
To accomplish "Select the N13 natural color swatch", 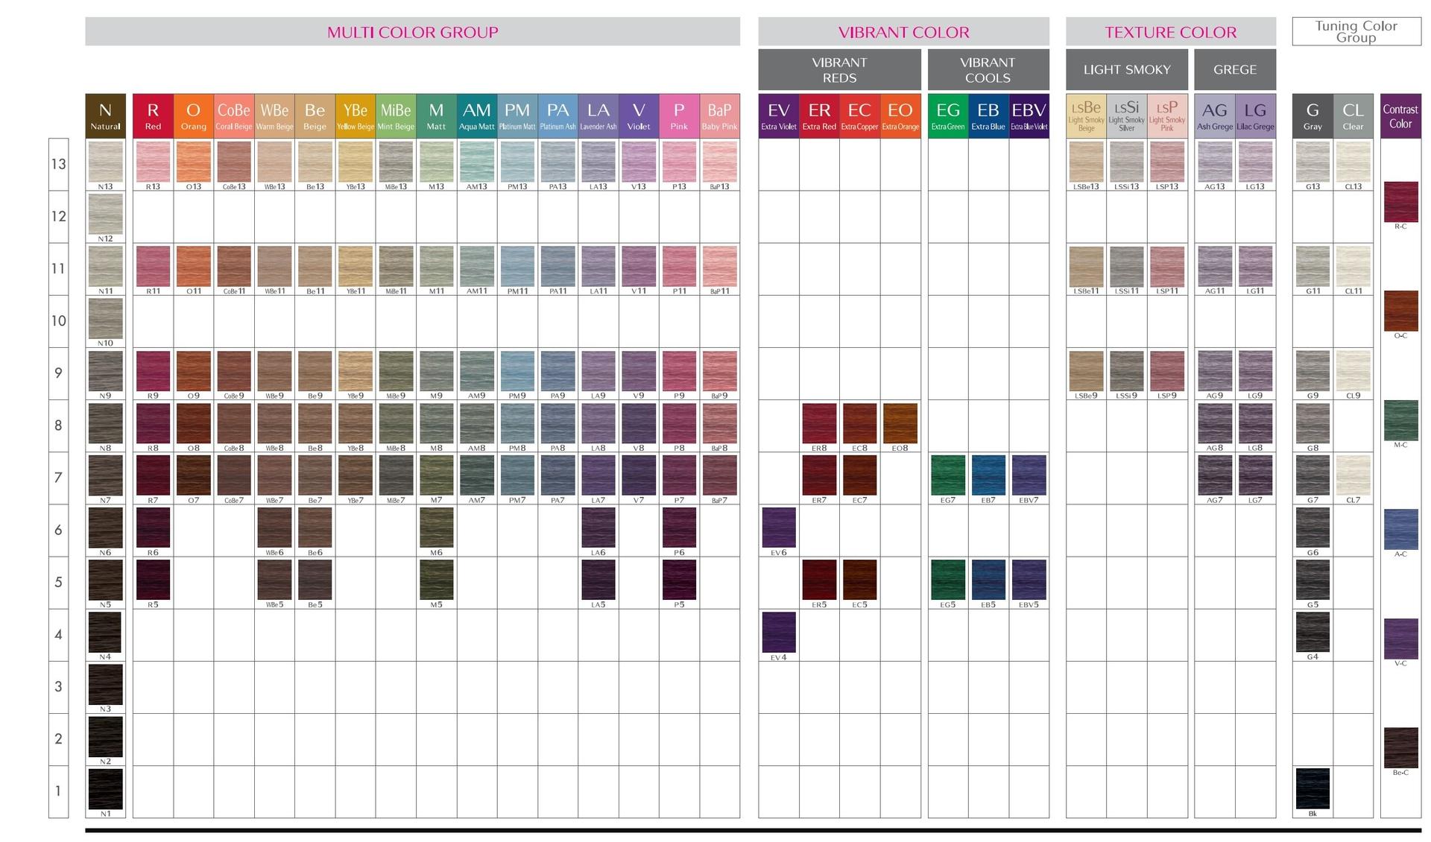I will 105,162.
